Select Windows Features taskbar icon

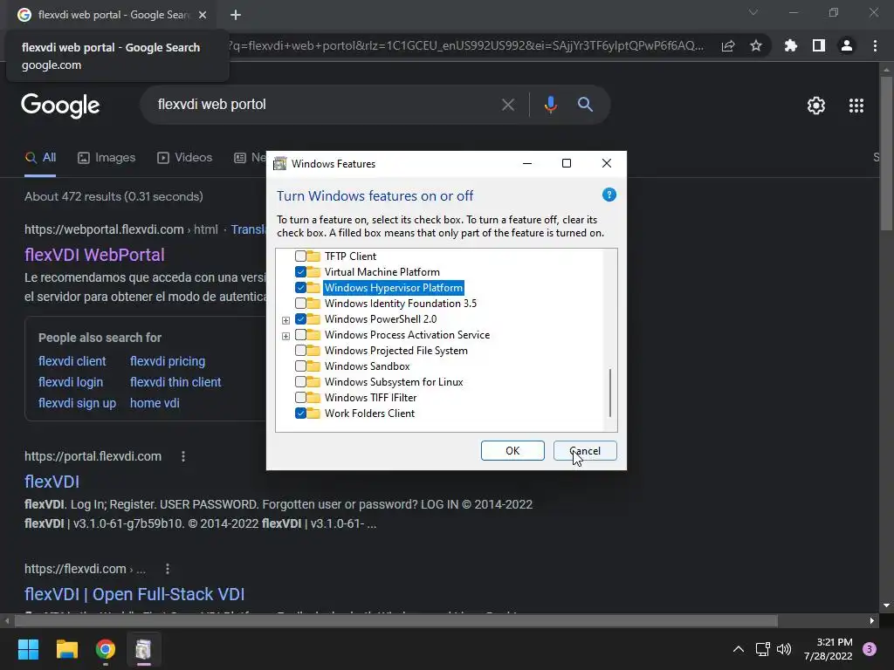(143, 649)
